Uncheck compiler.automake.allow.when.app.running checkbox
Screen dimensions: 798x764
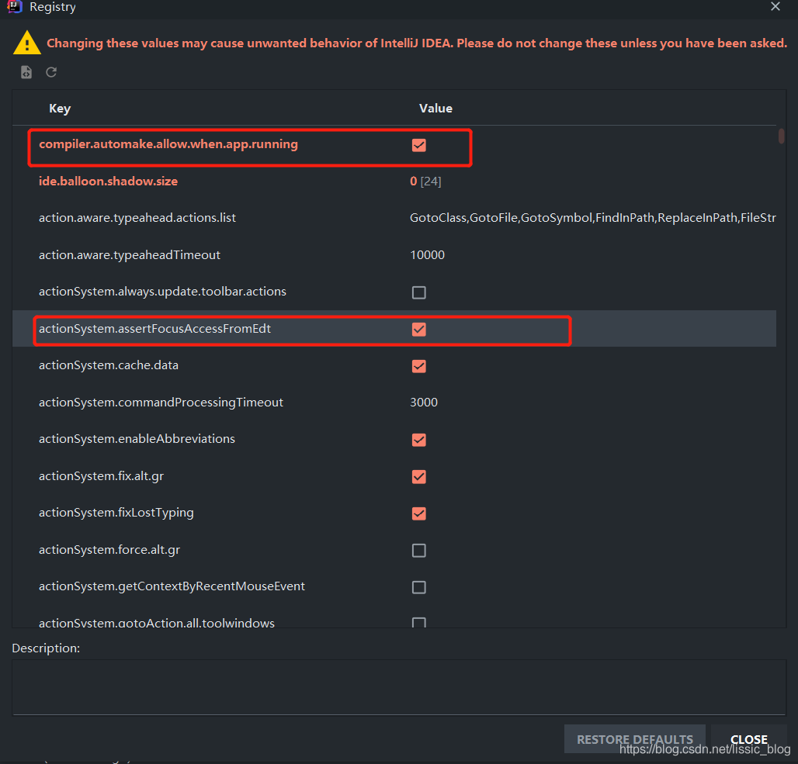(x=419, y=145)
